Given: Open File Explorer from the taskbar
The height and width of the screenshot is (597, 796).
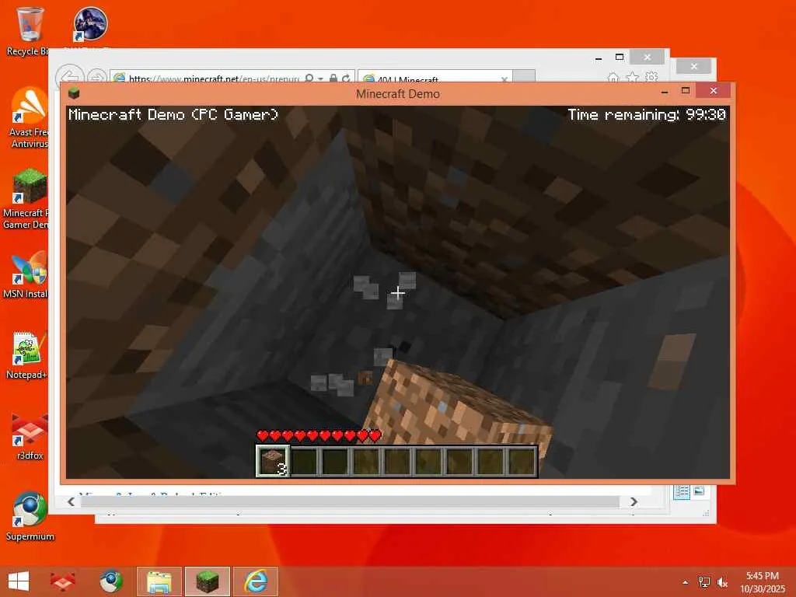Looking at the screenshot, I should pos(159,581).
